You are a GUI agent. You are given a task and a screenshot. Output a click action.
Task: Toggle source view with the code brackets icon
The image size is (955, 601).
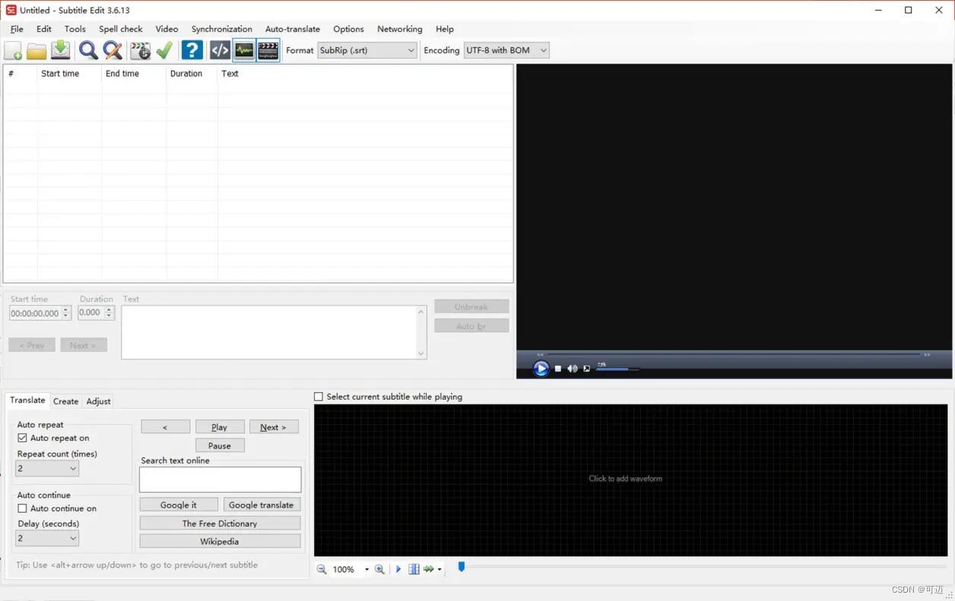(x=220, y=51)
